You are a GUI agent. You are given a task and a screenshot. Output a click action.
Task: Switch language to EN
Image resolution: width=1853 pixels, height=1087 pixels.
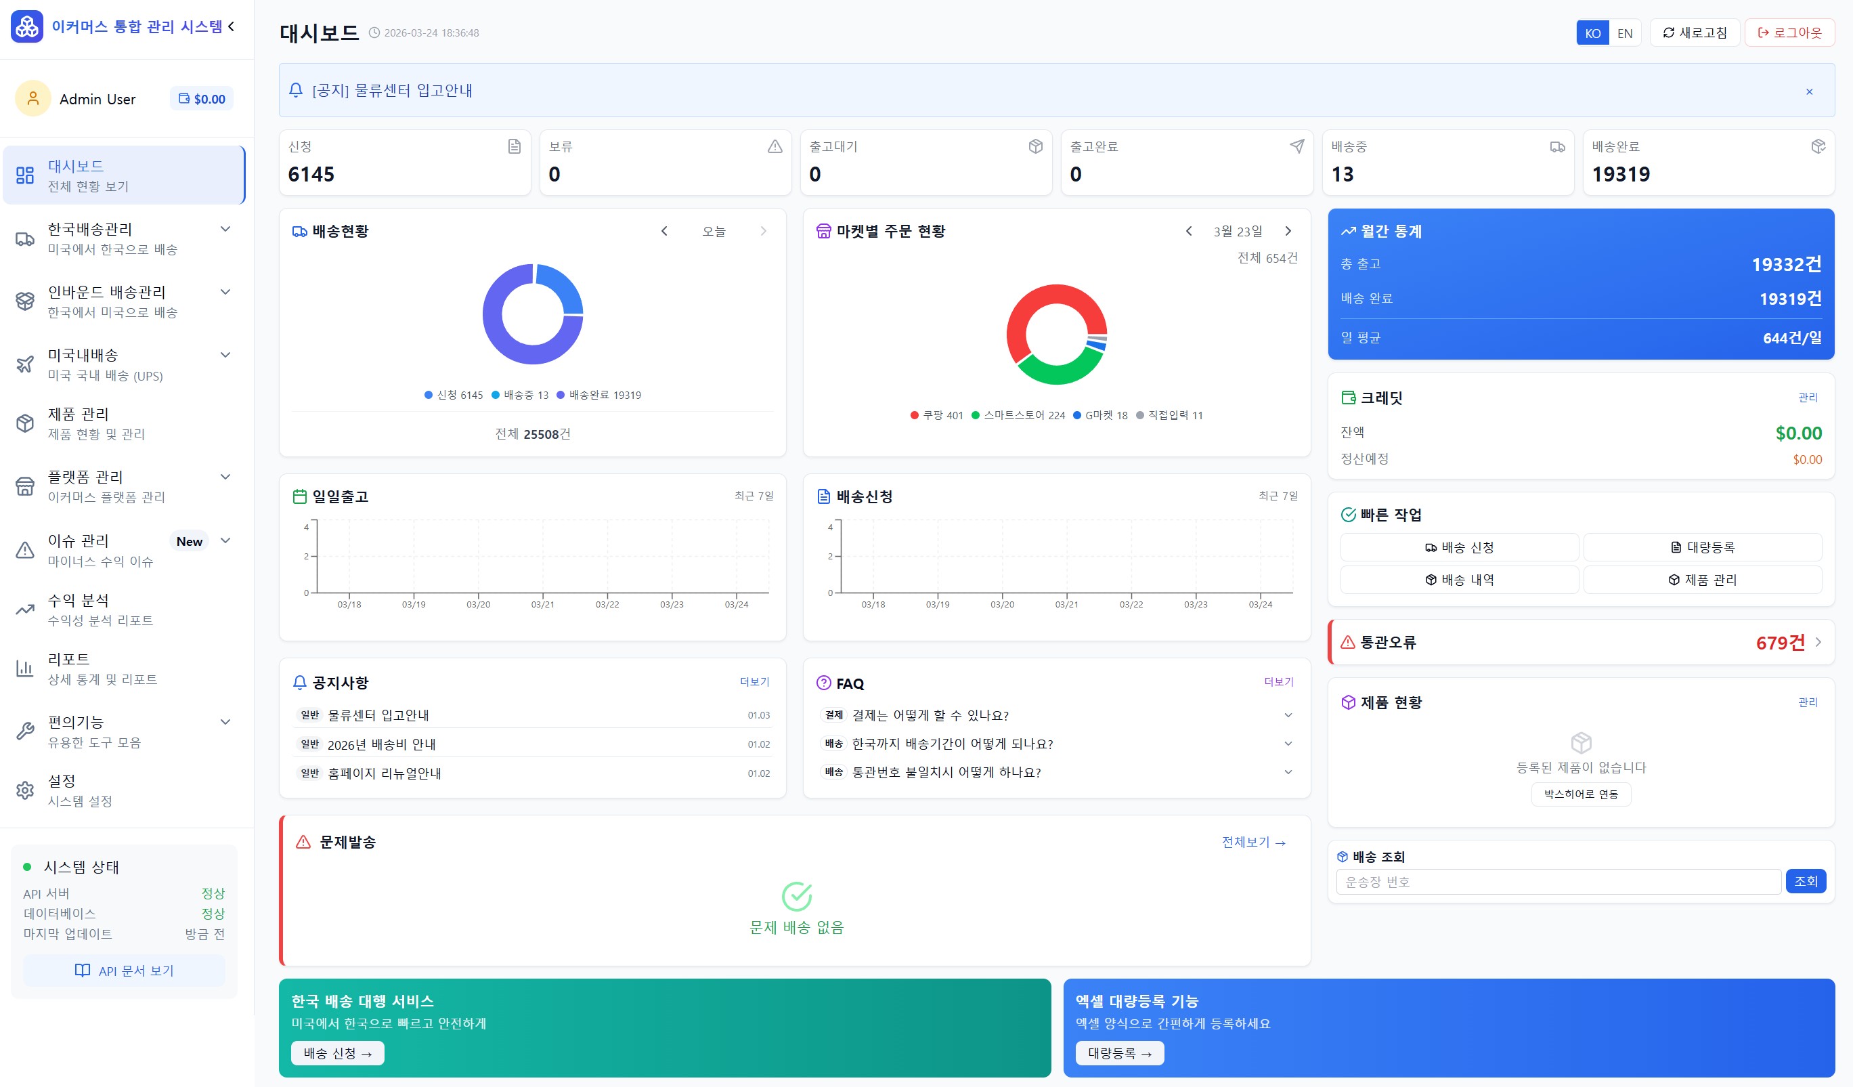pos(1625,33)
